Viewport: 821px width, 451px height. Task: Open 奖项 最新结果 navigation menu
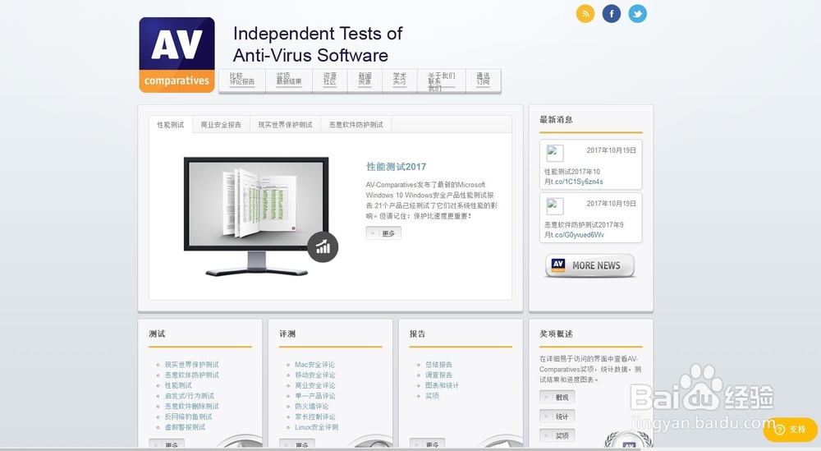pos(289,81)
